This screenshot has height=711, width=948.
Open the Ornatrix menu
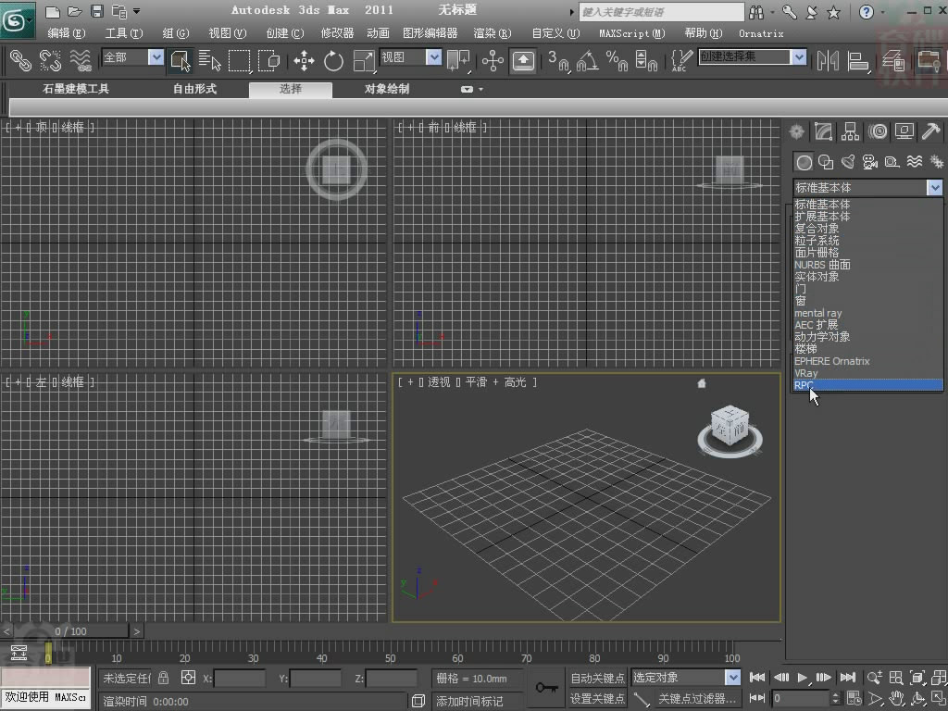[x=761, y=33]
